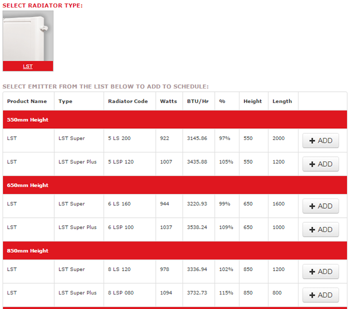Click the BTU value 3220.93
349x309 pixels.
[x=197, y=204]
